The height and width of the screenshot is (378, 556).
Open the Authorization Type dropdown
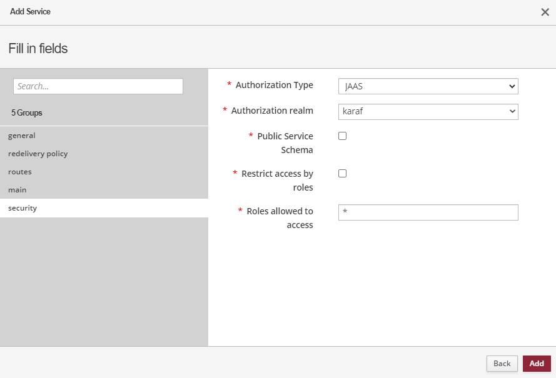[x=428, y=86]
